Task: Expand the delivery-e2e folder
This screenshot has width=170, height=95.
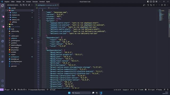Action: coord(8,20)
